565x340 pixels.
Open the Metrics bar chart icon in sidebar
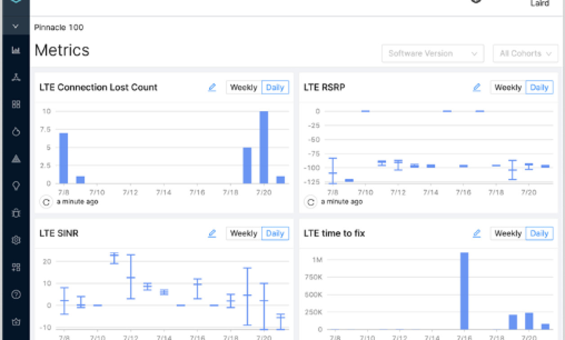(x=16, y=50)
